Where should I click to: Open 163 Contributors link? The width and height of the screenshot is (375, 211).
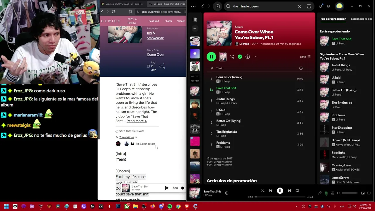click(x=145, y=144)
